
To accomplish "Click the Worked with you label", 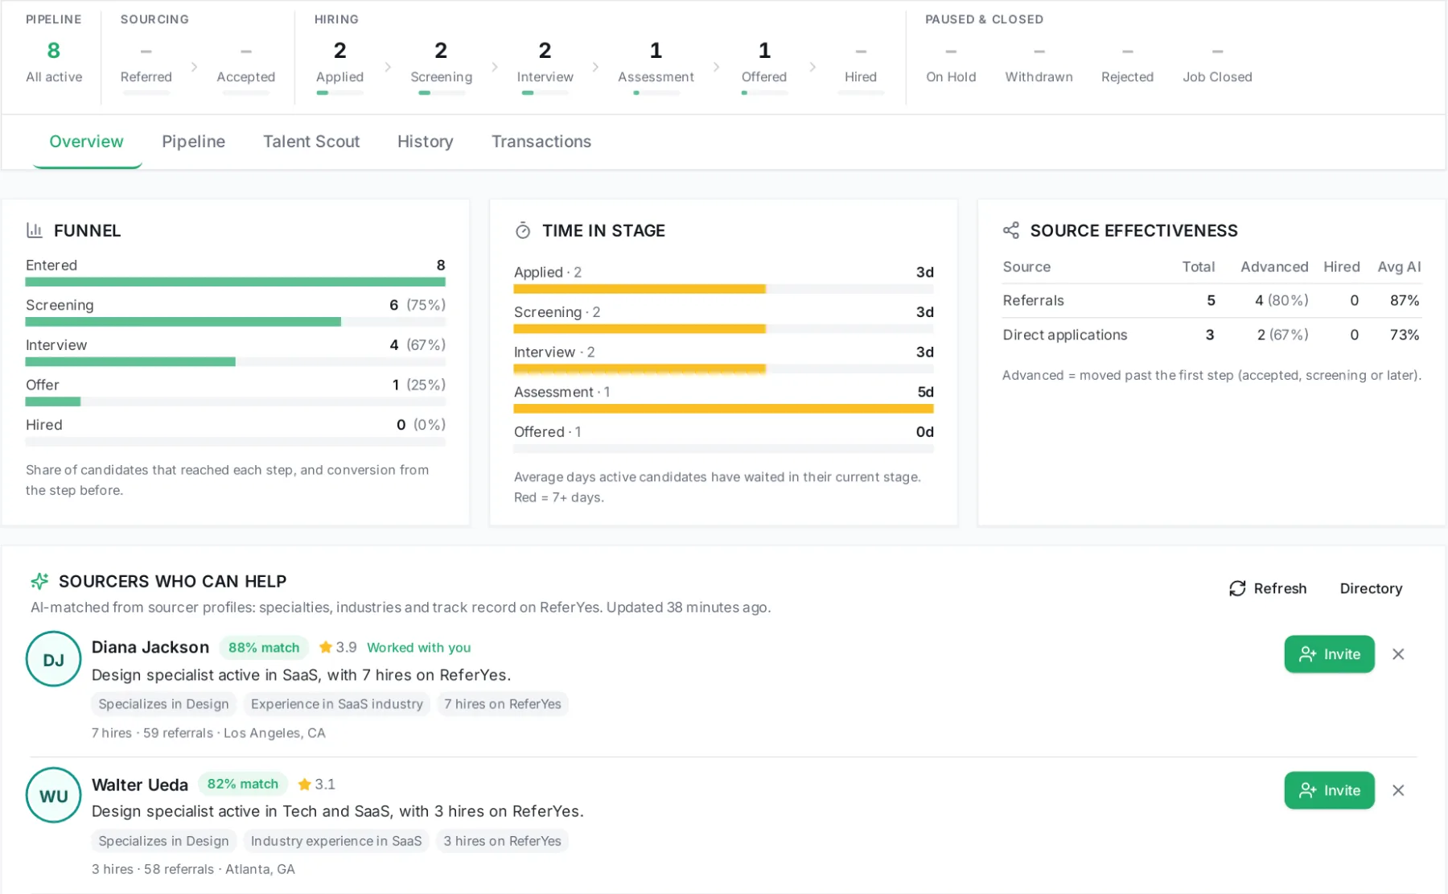I will tap(419, 648).
